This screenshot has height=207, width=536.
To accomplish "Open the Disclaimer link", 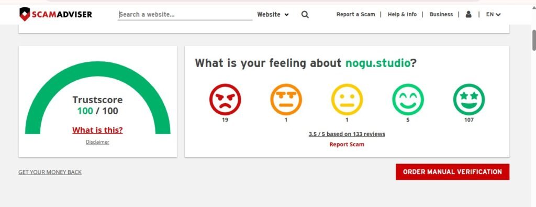I will coord(97,142).
